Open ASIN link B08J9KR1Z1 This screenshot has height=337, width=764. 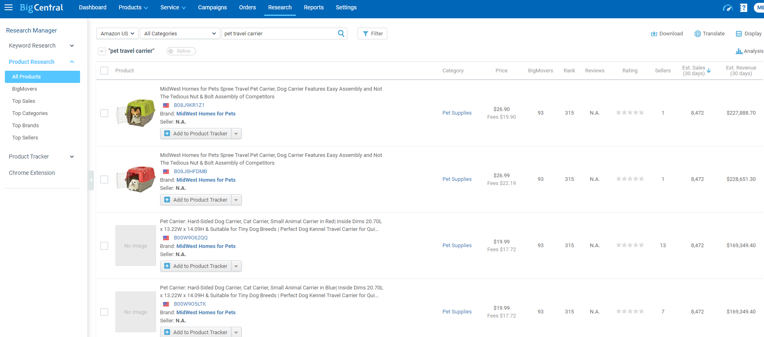pyautogui.click(x=189, y=105)
